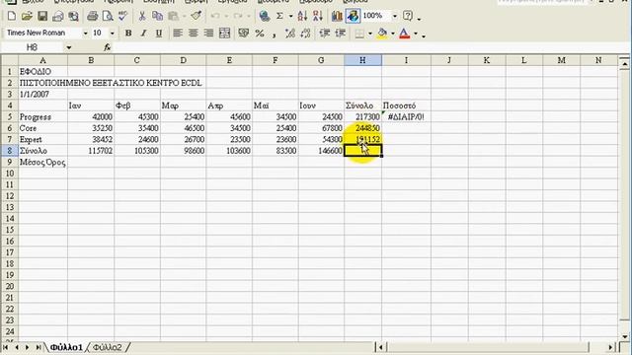632x355 pixels.
Task: Click cell containing #ΔΙΑΙΡ/0! error
Action: point(406,117)
